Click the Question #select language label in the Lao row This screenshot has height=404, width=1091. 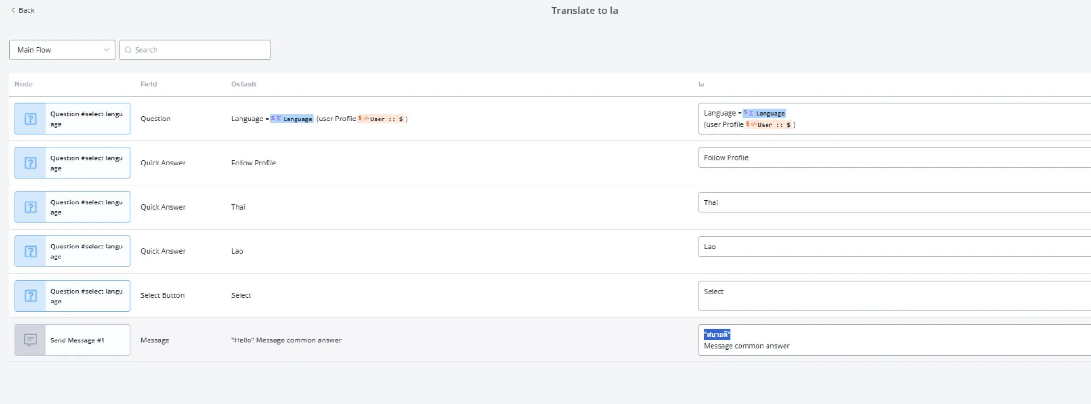86,251
